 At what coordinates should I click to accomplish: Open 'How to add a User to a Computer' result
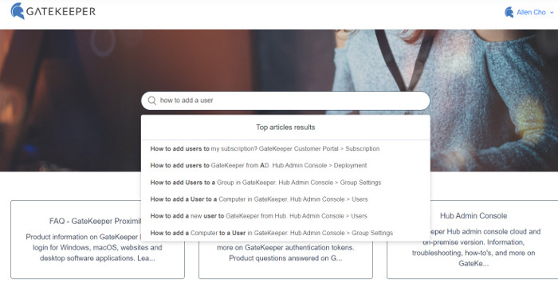pyautogui.click(x=259, y=199)
